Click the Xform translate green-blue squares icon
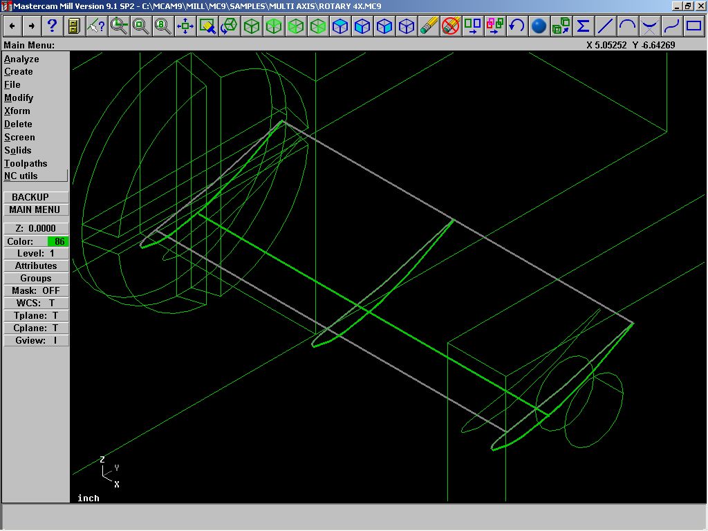The height and width of the screenshot is (531, 708). pos(473,26)
